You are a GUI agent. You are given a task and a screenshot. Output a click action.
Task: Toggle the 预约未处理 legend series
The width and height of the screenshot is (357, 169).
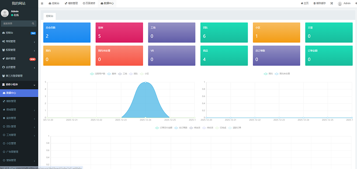(282, 74)
